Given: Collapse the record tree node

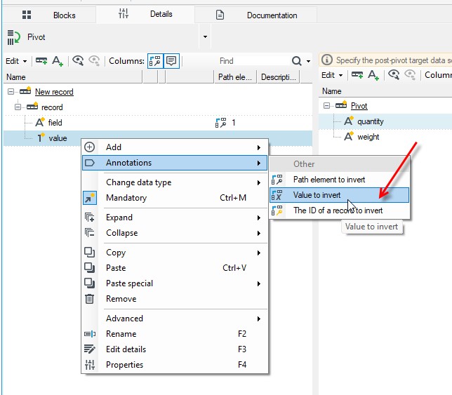Looking at the screenshot, I should tap(18, 107).
